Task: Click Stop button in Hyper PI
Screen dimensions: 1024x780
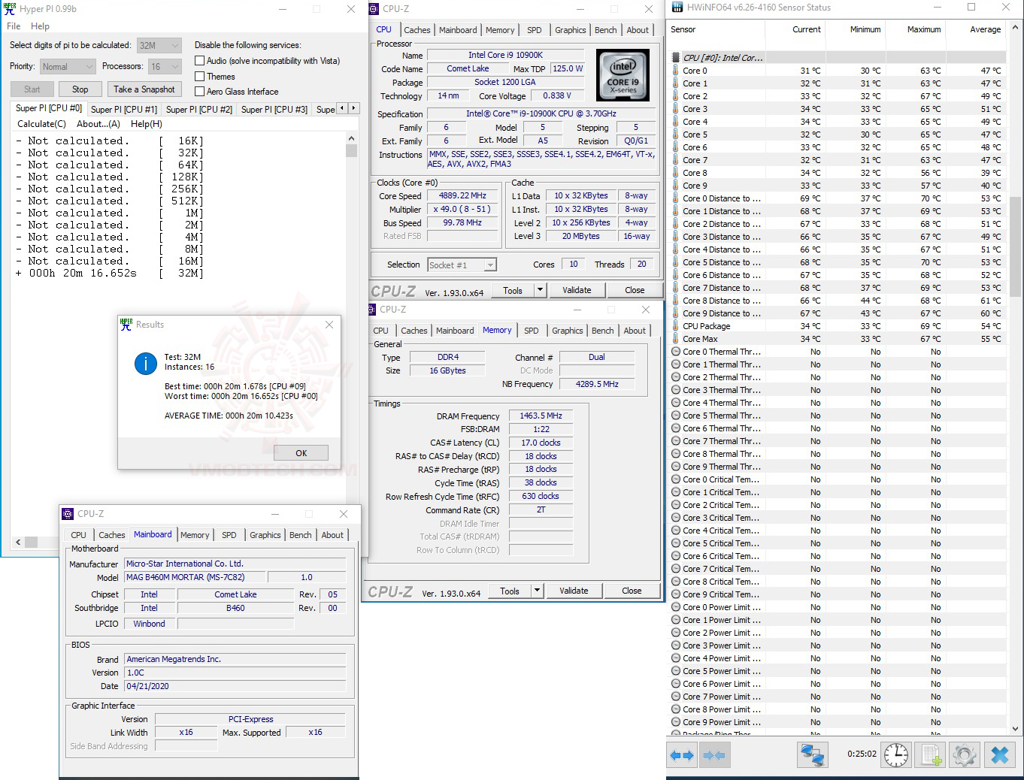Action: coord(80,89)
